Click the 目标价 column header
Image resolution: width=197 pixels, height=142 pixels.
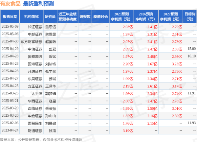190,16
